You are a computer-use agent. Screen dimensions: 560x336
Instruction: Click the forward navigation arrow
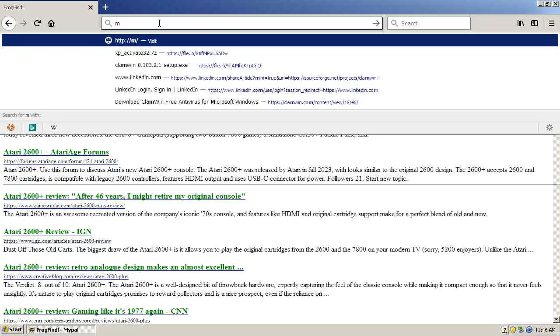tap(23, 23)
